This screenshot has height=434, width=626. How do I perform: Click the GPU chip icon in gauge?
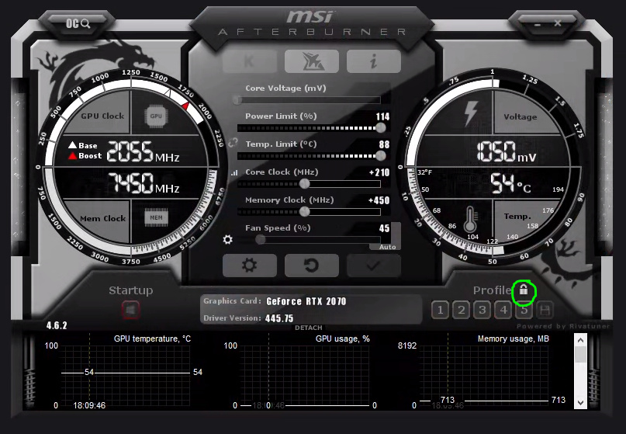tap(156, 116)
